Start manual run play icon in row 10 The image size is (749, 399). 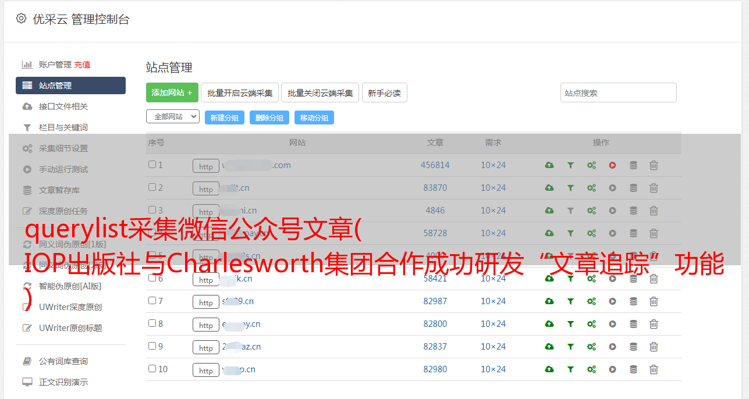(612, 369)
